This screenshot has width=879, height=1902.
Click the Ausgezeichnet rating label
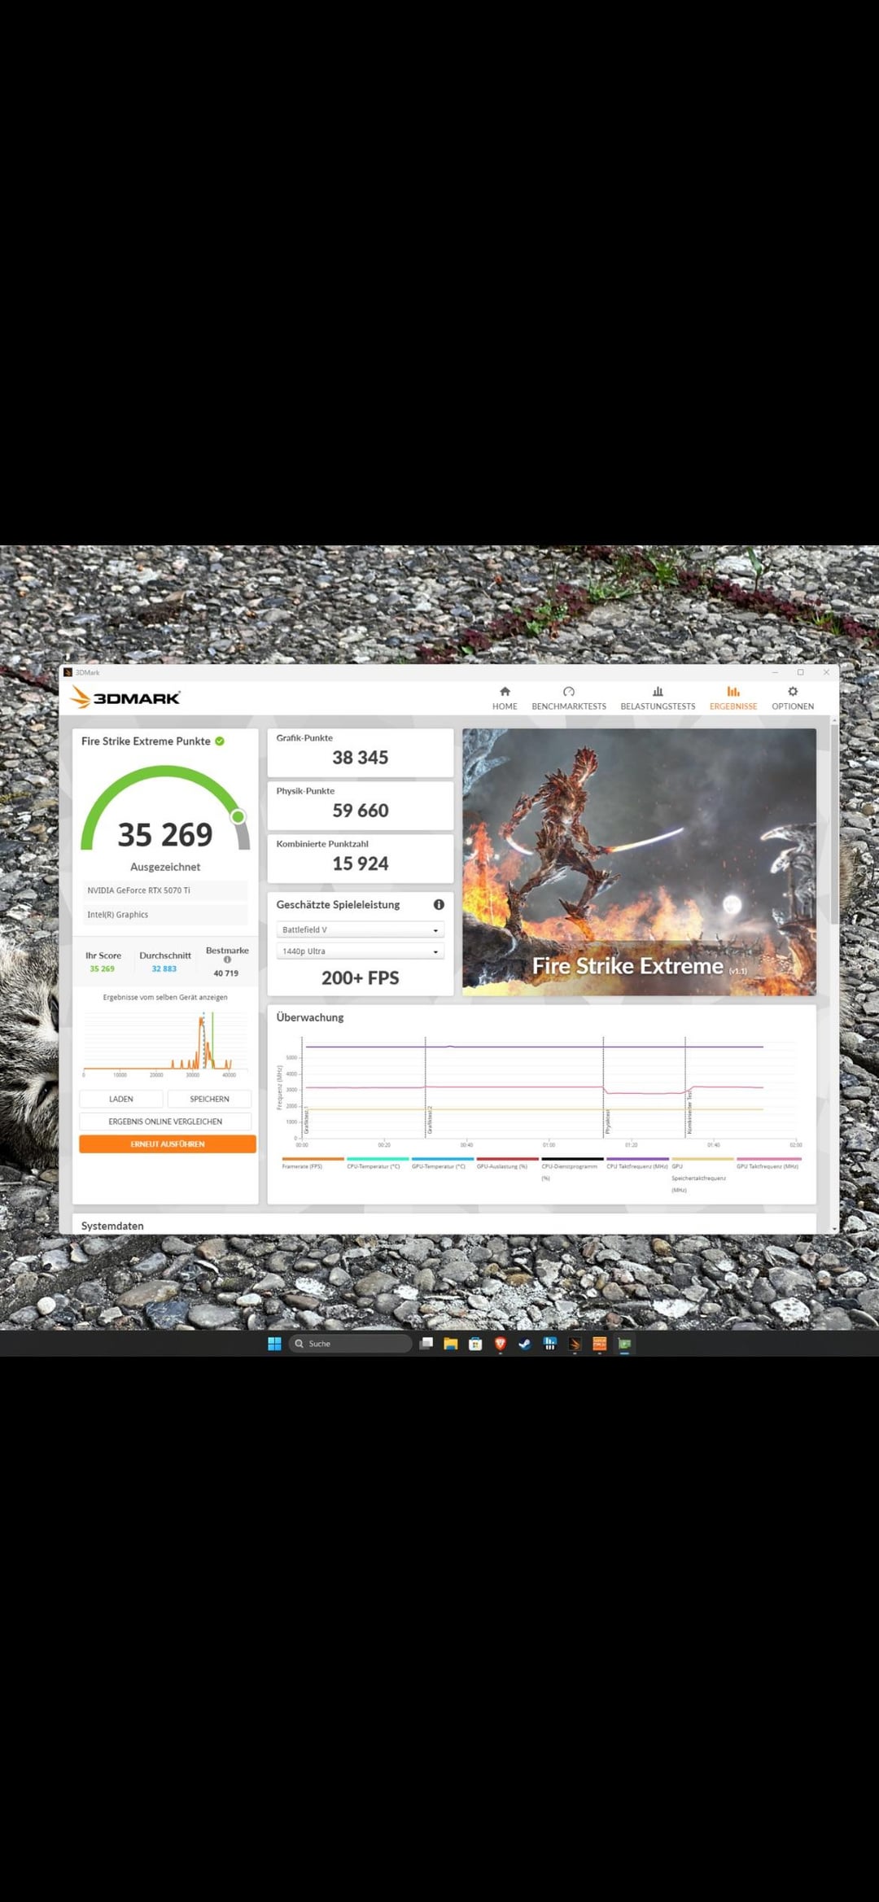click(165, 867)
